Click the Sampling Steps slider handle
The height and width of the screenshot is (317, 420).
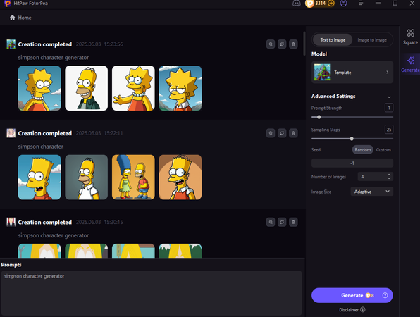(352, 139)
